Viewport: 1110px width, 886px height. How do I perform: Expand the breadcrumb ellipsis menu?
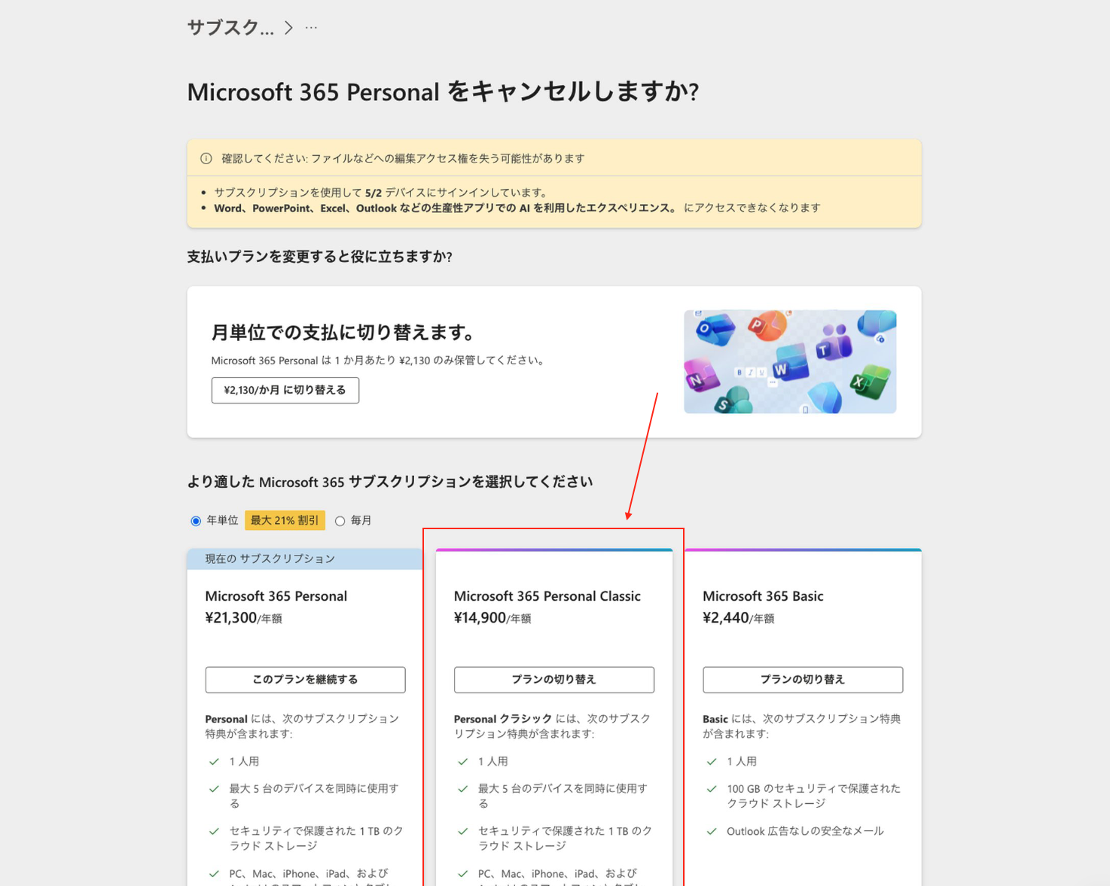click(311, 28)
